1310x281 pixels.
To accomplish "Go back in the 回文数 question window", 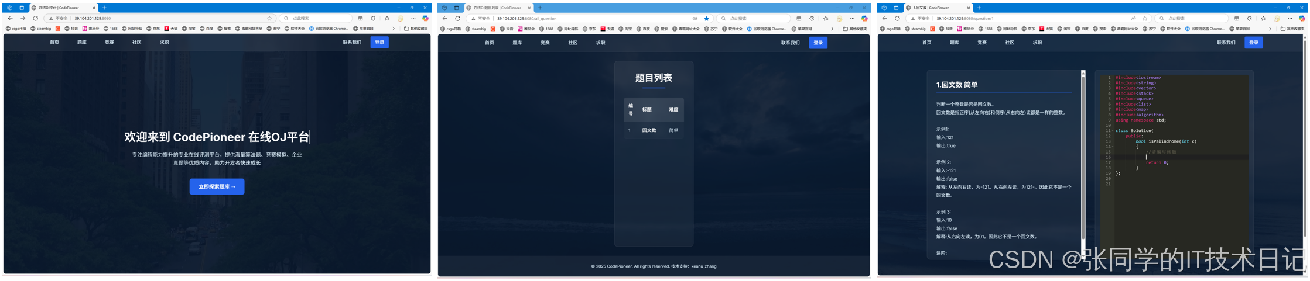I will click(884, 18).
